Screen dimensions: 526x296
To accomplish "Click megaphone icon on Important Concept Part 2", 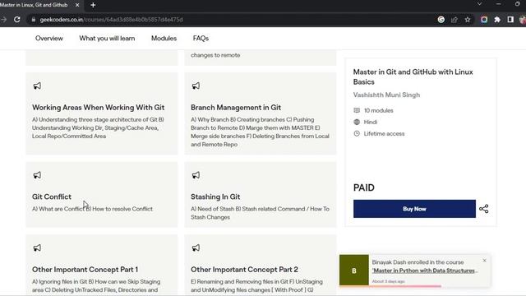I will click(196, 248).
